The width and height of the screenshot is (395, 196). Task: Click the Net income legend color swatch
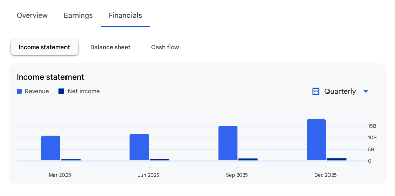coord(61,91)
